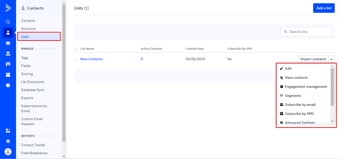Screen dimensions: 342x159
Task: Go to Accounts in the sidebar
Action: pyautogui.click(x=28, y=29)
